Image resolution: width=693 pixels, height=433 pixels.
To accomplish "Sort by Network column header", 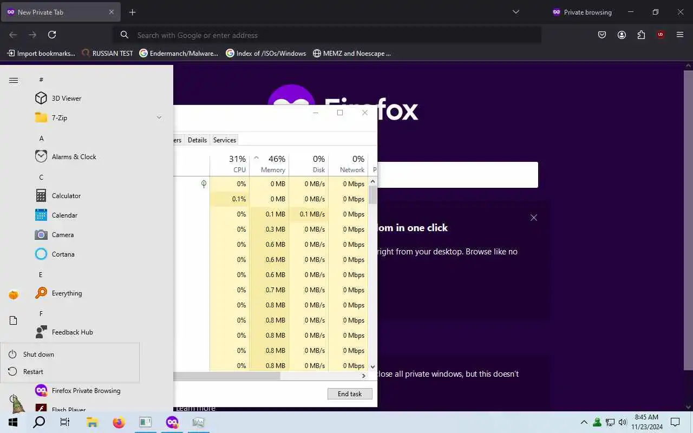I will (x=348, y=164).
